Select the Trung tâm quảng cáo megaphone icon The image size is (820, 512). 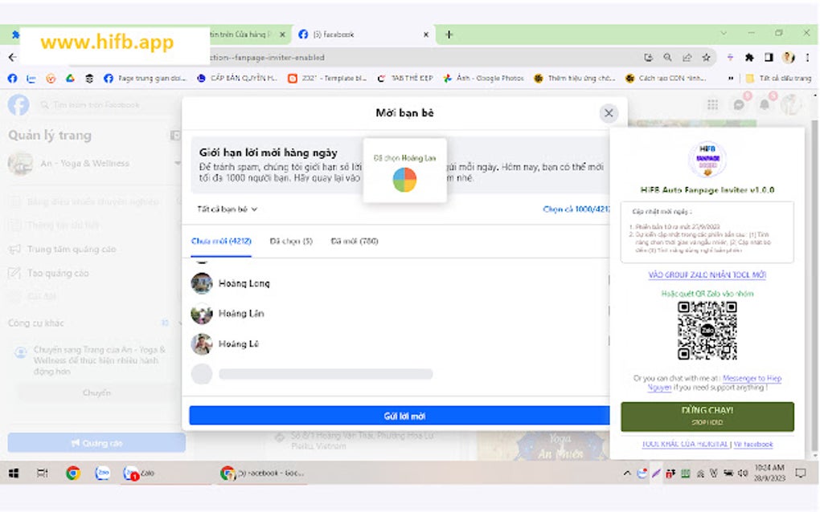click(14, 250)
